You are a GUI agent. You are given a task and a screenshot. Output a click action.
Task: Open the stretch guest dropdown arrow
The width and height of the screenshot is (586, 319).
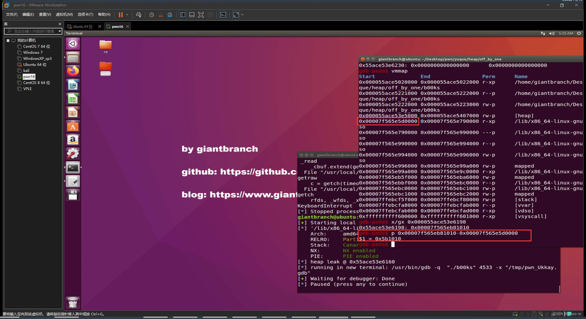(242, 15)
